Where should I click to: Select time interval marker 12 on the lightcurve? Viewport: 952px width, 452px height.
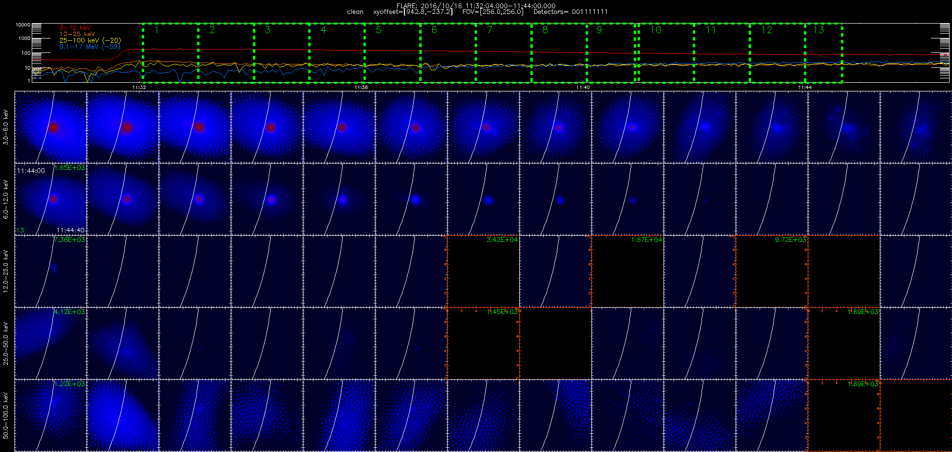tap(766, 30)
